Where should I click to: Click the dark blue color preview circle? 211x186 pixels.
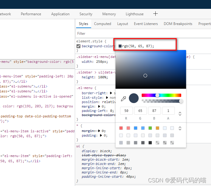(x=134, y=98)
